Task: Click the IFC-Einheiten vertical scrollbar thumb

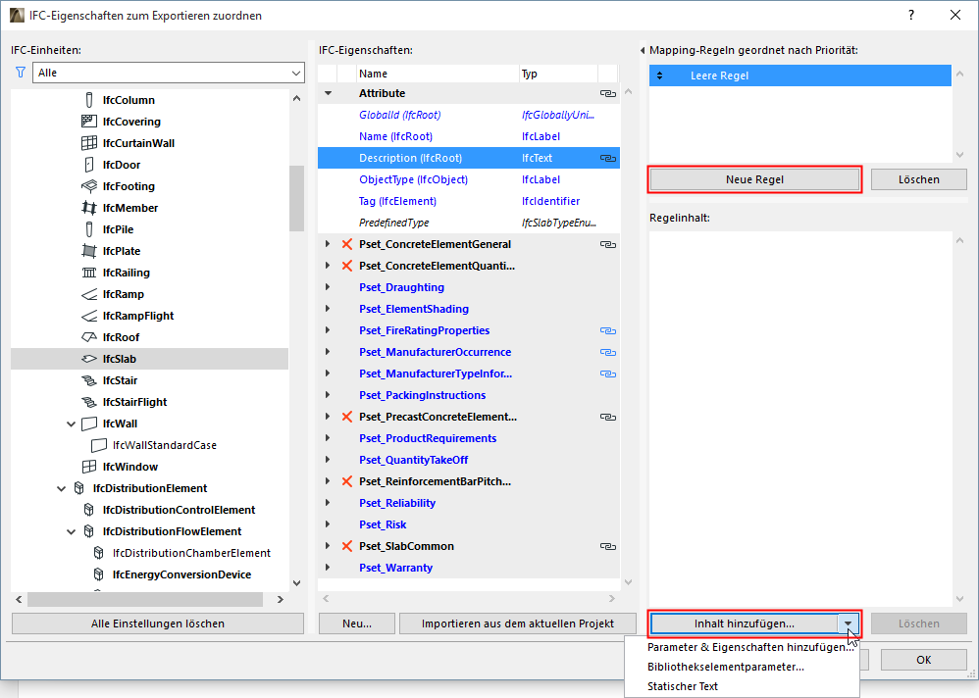Action: tap(296, 198)
